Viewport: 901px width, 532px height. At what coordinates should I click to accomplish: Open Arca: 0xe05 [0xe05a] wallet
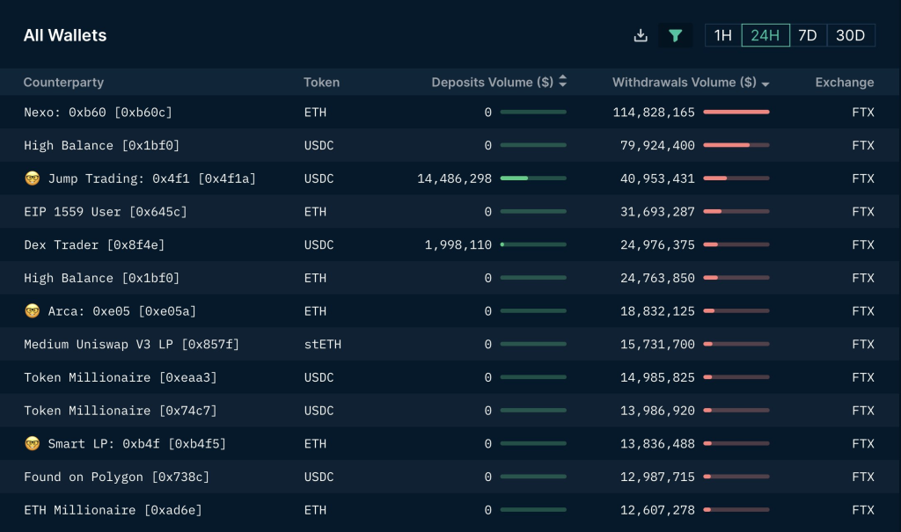pos(121,311)
